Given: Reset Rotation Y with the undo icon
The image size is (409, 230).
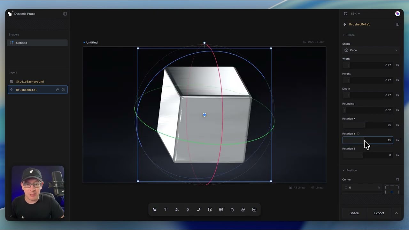Looking at the screenshot, I should point(358,134).
